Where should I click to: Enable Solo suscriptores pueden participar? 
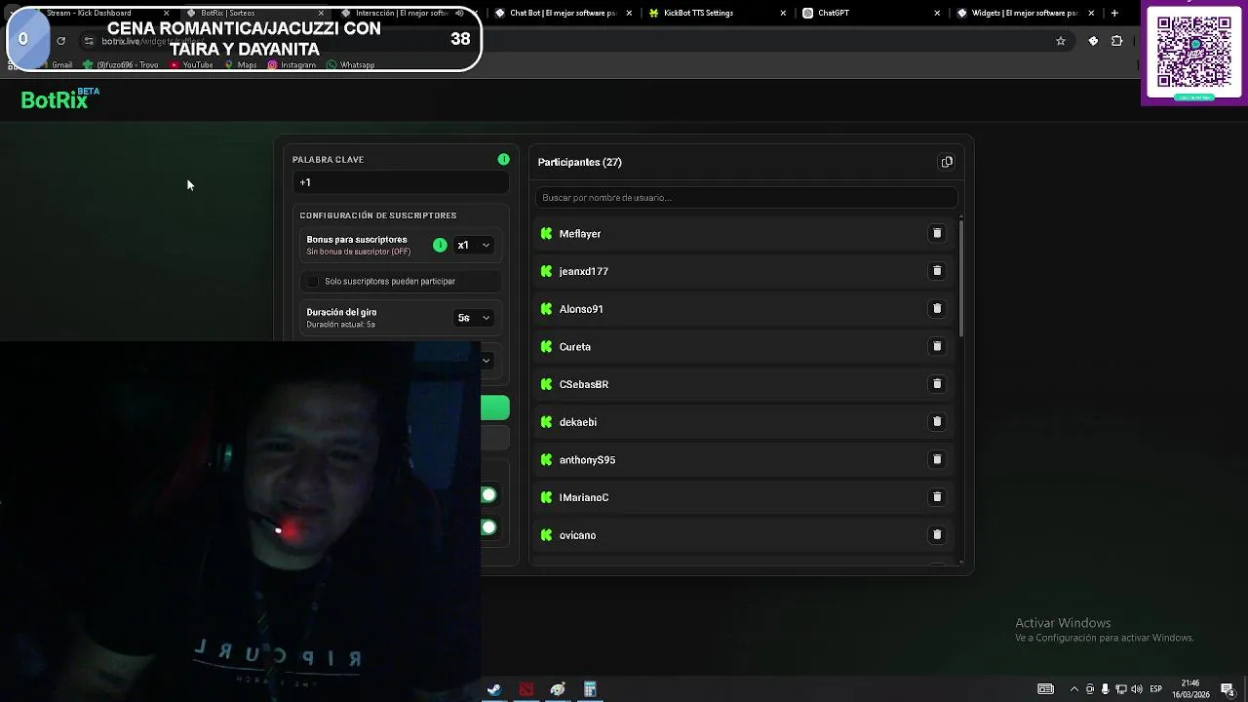(313, 281)
